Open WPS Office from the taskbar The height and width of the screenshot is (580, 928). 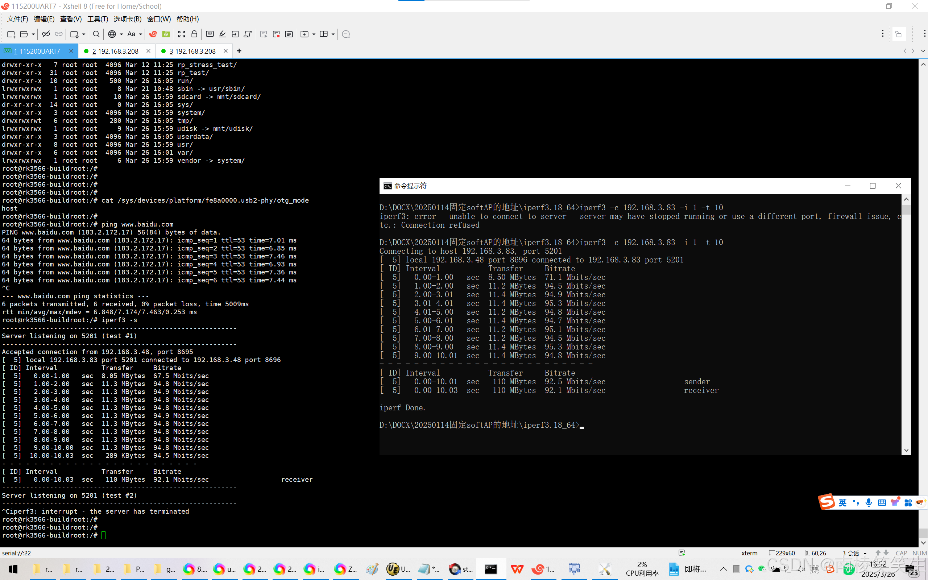pyautogui.click(x=517, y=569)
